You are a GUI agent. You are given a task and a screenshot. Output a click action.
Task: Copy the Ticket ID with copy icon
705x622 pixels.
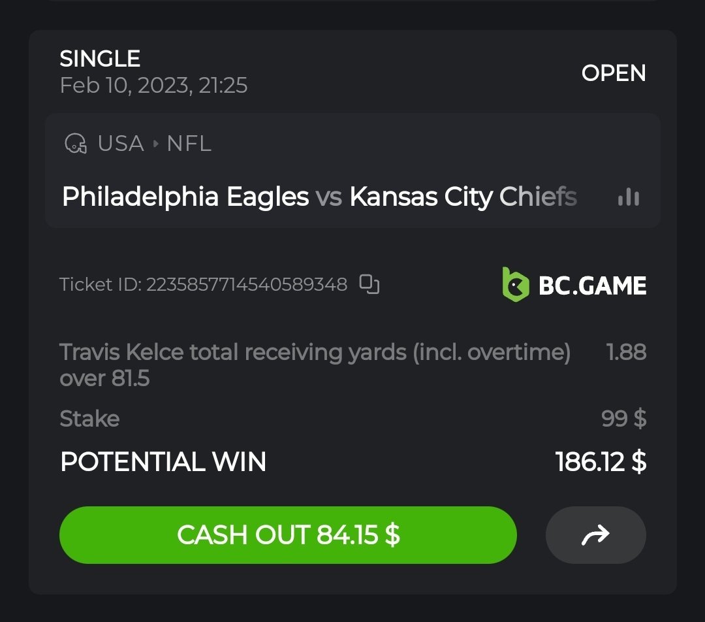click(x=369, y=284)
